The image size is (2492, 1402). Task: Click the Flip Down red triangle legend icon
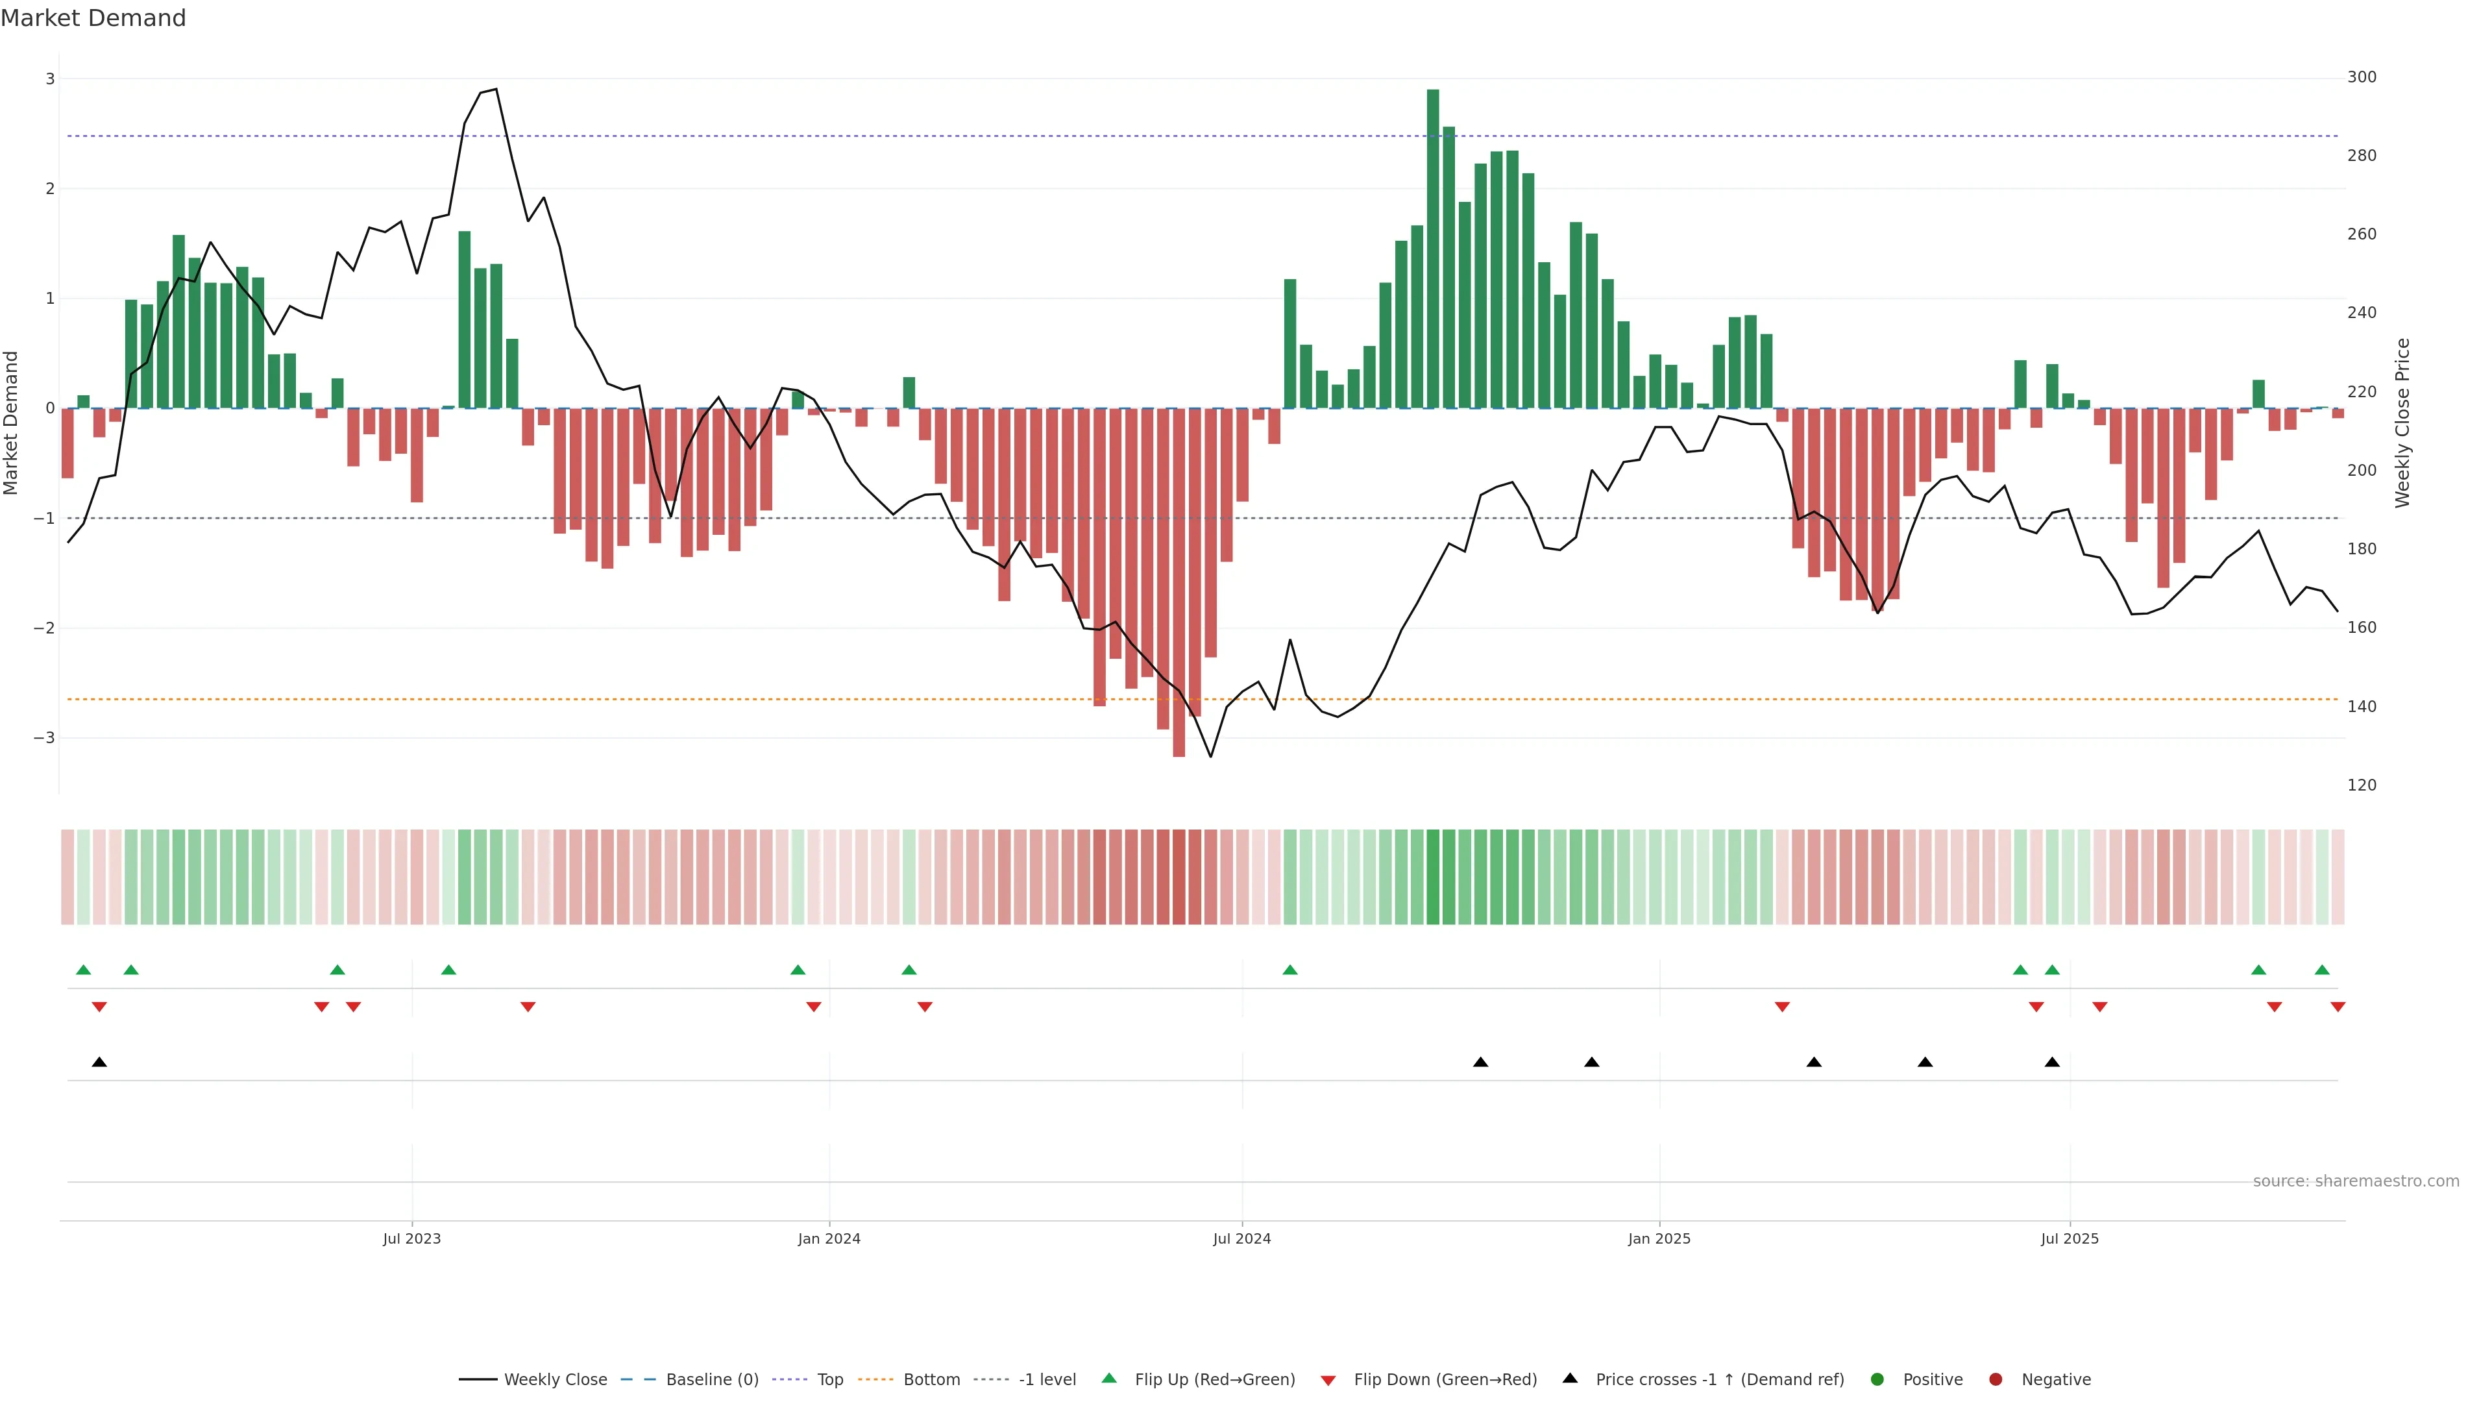click(1327, 1380)
